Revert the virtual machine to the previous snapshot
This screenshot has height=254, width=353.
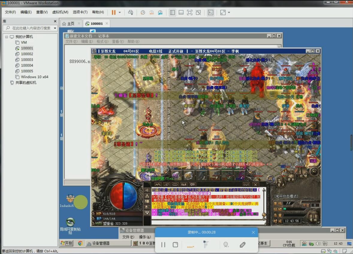(x=152, y=12)
